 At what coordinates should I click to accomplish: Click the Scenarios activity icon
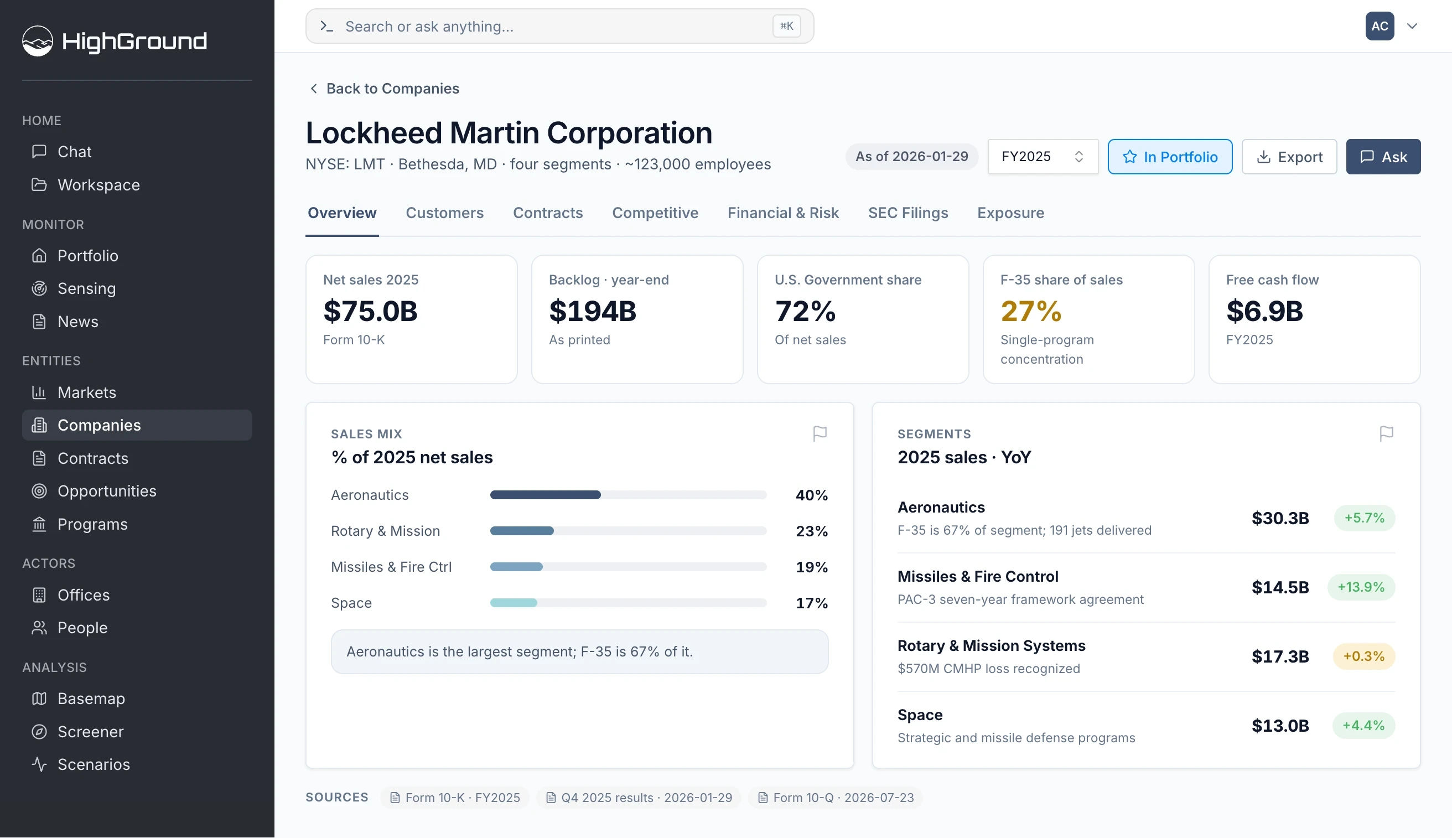pos(39,764)
